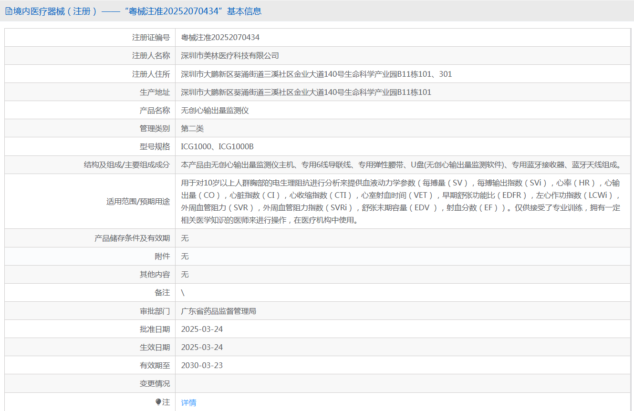Click the 附件 label
This screenshot has height=411, width=634.
pyautogui.click(x=162, y=256)
